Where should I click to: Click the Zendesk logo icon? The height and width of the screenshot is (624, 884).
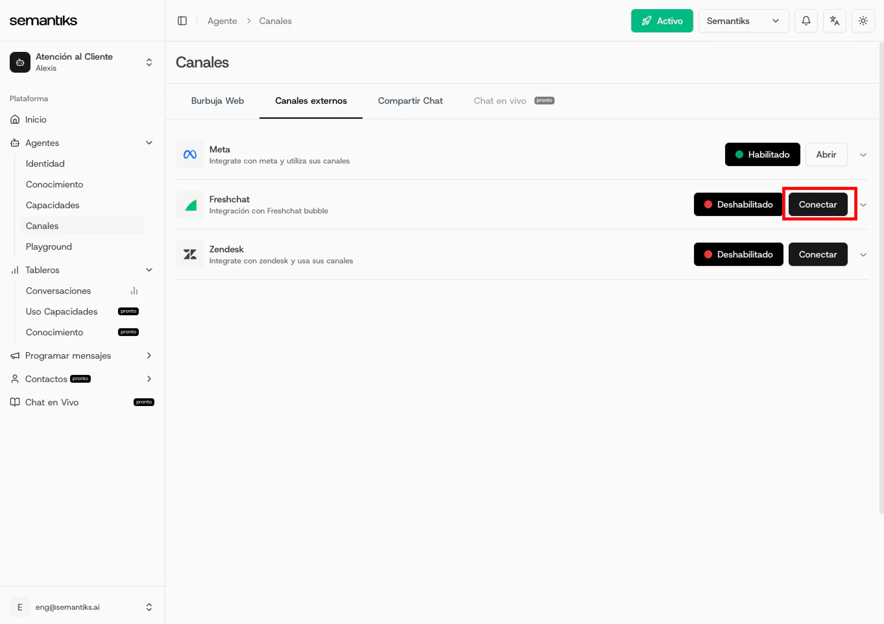click(x=190, y=254)
